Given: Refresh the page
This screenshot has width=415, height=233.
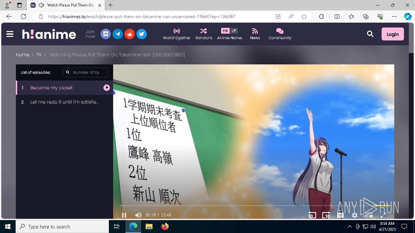Looking at the screenshot, I should tap(23, 17).
